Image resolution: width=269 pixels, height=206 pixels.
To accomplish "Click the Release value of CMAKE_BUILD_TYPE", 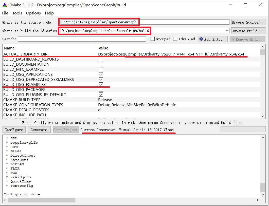I will [x=105, y=100].
